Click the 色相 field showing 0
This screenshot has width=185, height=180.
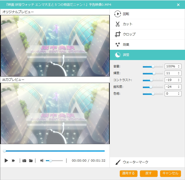click(173, 94)
